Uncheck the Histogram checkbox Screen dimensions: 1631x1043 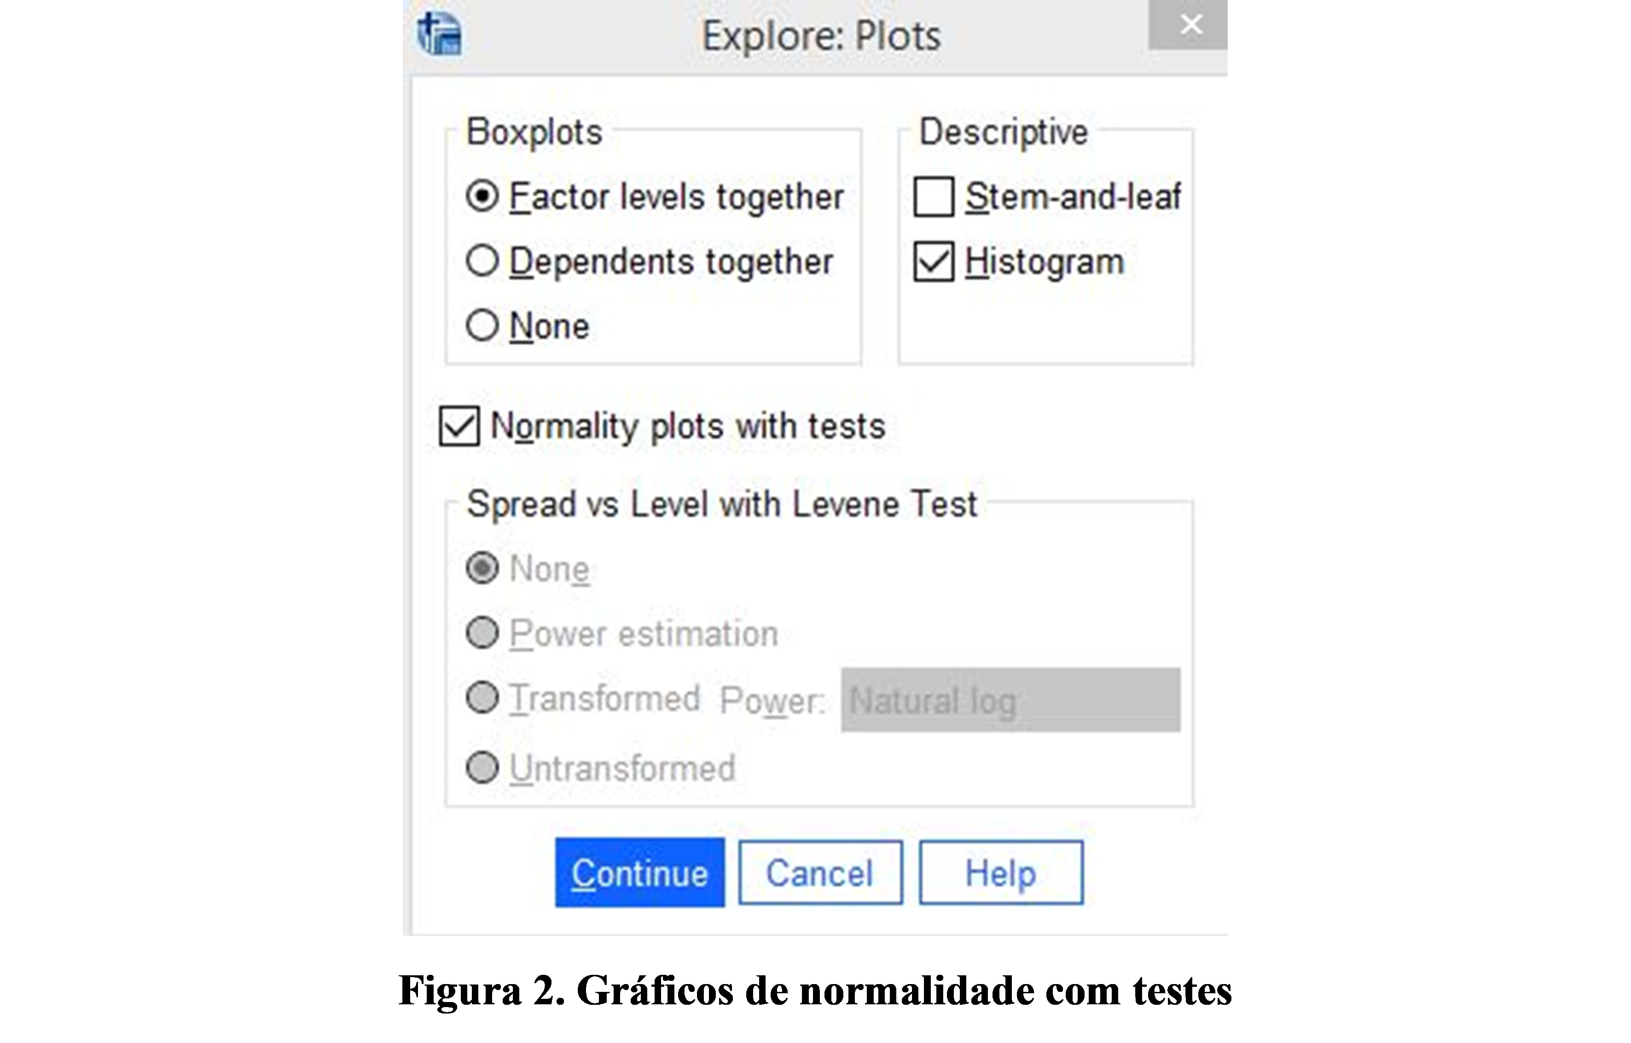tap(934, 262)
